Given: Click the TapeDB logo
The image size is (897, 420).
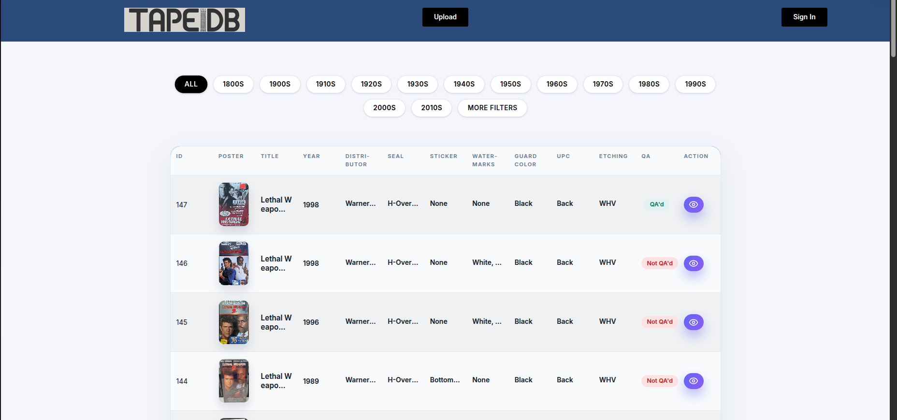Looking at the screenshot, I should [x=184, y=20].
